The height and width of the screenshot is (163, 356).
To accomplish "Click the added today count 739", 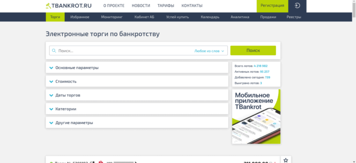I will pyautogui.click(x=268, y=77).
